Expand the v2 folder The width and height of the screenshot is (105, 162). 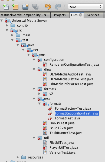point(40,94)
